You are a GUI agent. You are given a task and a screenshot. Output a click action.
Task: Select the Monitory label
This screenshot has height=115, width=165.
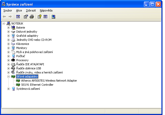click(22, 48)
